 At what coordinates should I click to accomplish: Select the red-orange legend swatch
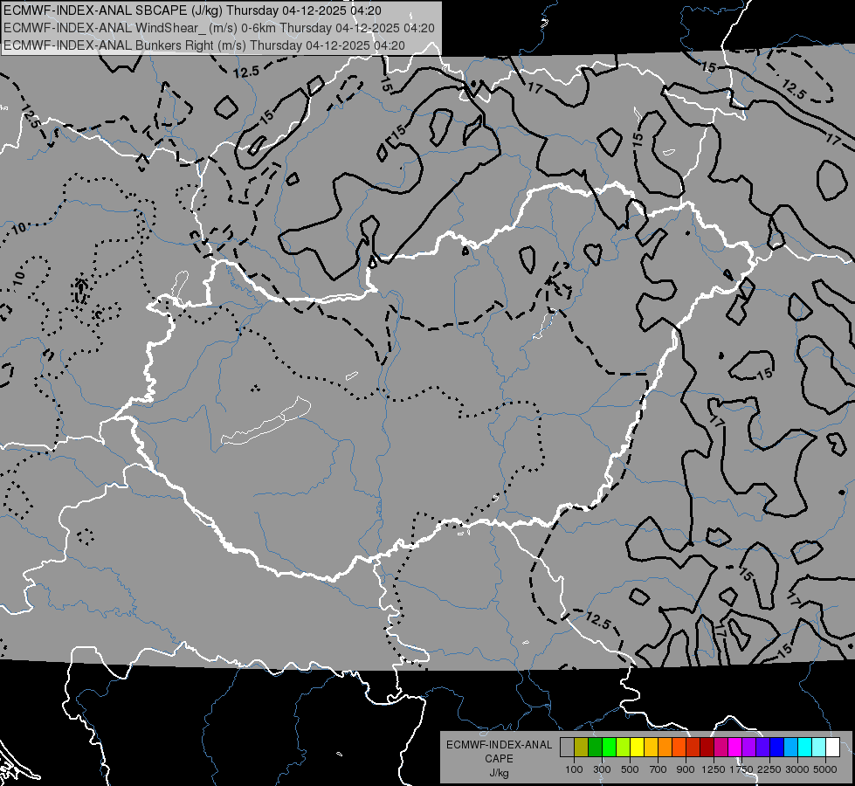pyautogui.click(x=679, y=748)
